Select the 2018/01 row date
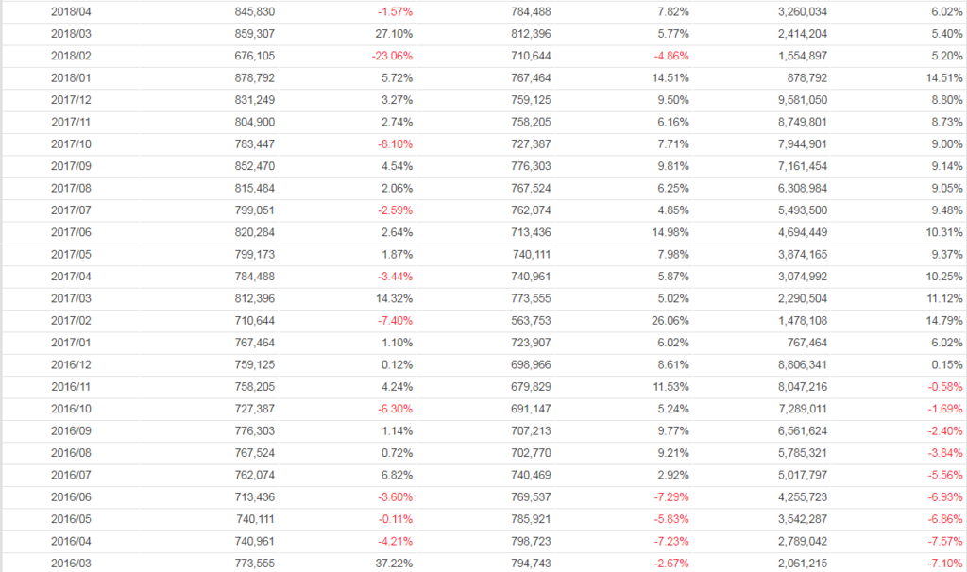The width and height of the screenshot is (967, 572). [x=69, y=77]
